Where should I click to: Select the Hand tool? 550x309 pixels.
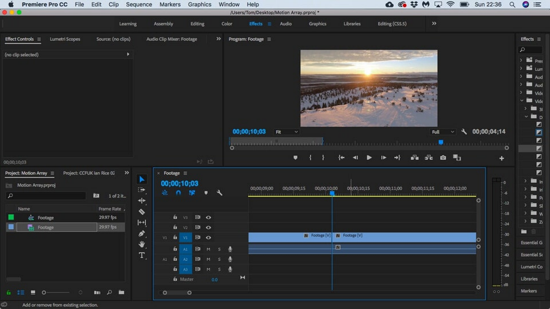142,244
